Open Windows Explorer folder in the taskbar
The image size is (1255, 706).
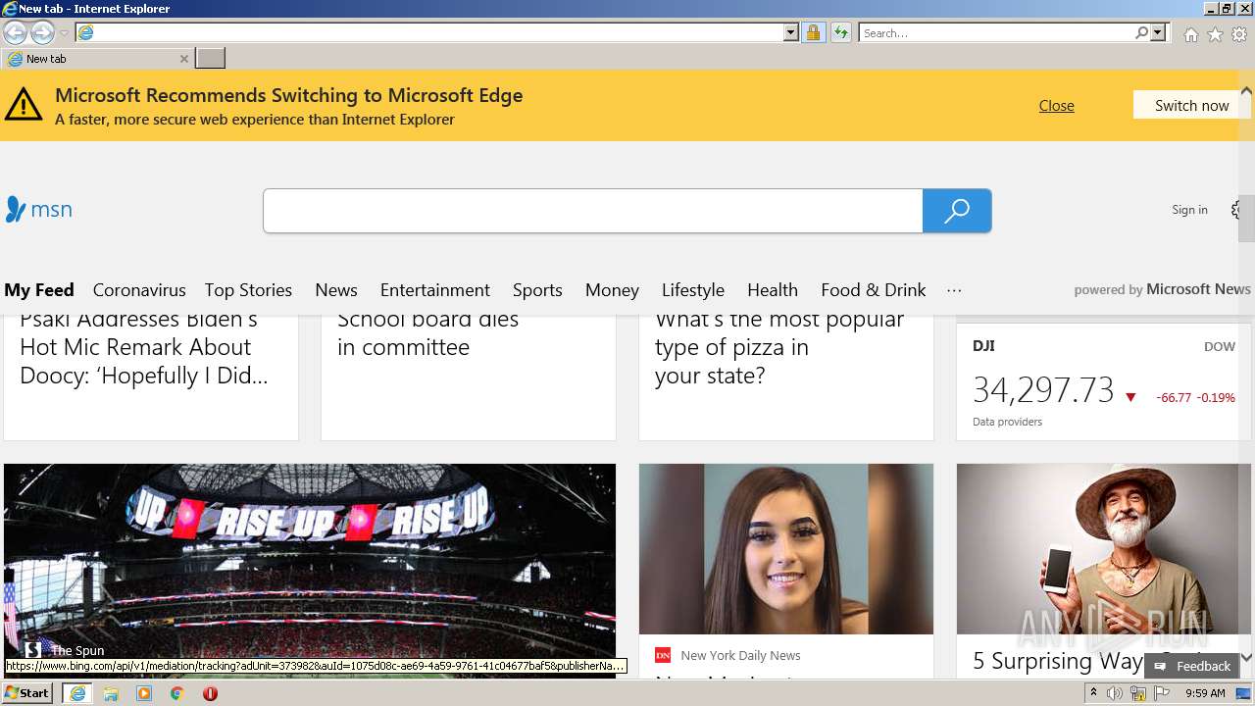[111, 693]
